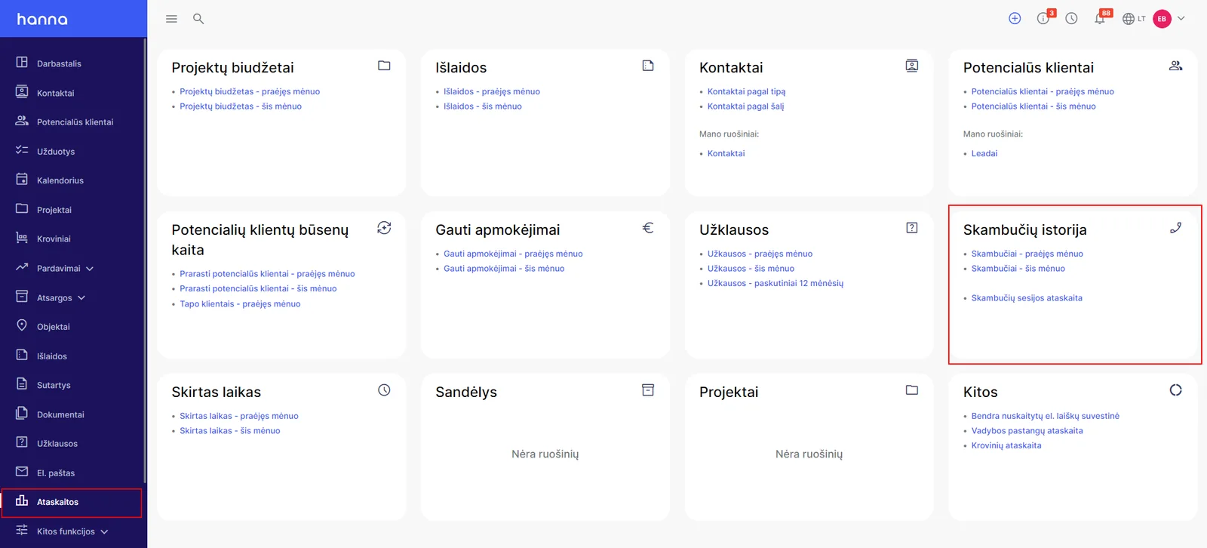This screenshot has width=1207, height=548.
Task: Open Gauti apmokėjimai - šis mėnuo
Action: click(504, 269)
